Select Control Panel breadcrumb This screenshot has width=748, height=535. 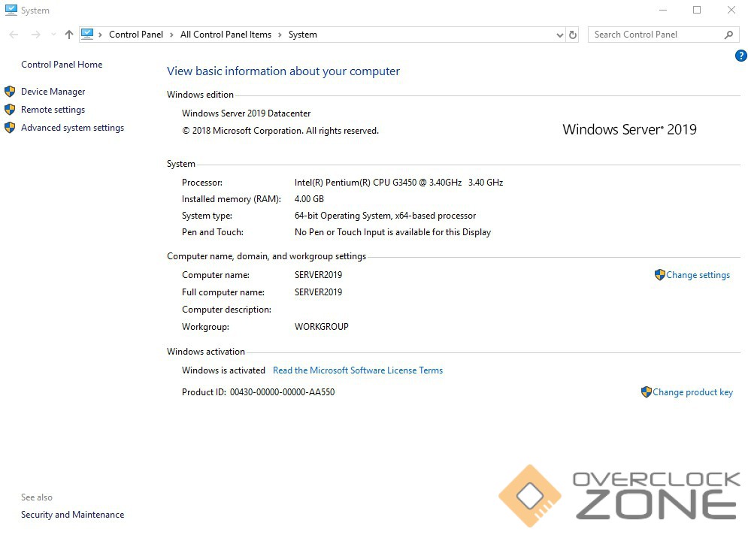tap(136, 35)
